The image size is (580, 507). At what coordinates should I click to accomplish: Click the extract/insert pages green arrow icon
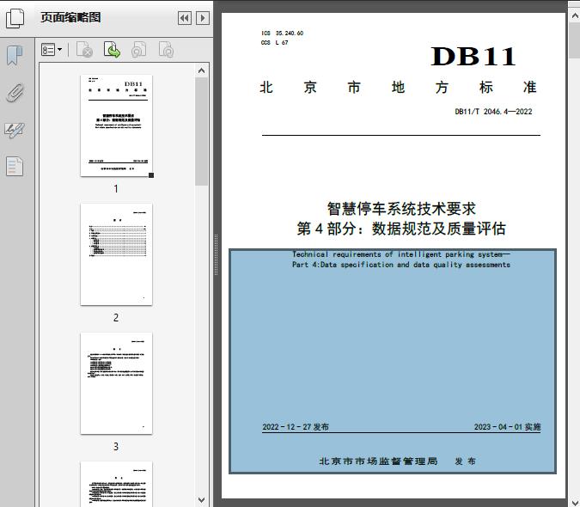[x=112, y=50]
